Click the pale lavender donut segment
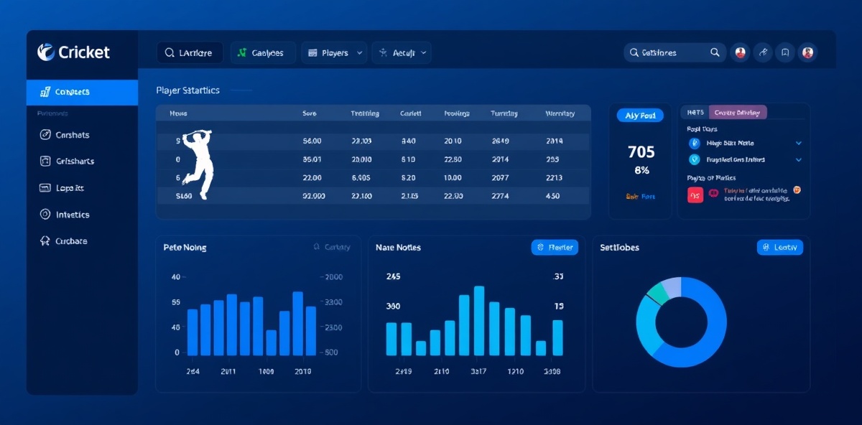The image size is (862, 425). [x=671, y=286]
